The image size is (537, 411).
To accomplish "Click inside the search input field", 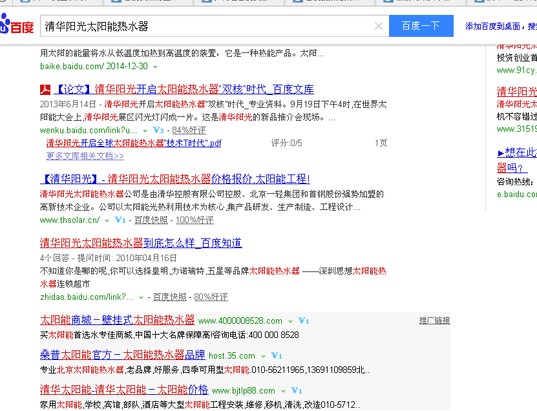I will coord(207,26).
